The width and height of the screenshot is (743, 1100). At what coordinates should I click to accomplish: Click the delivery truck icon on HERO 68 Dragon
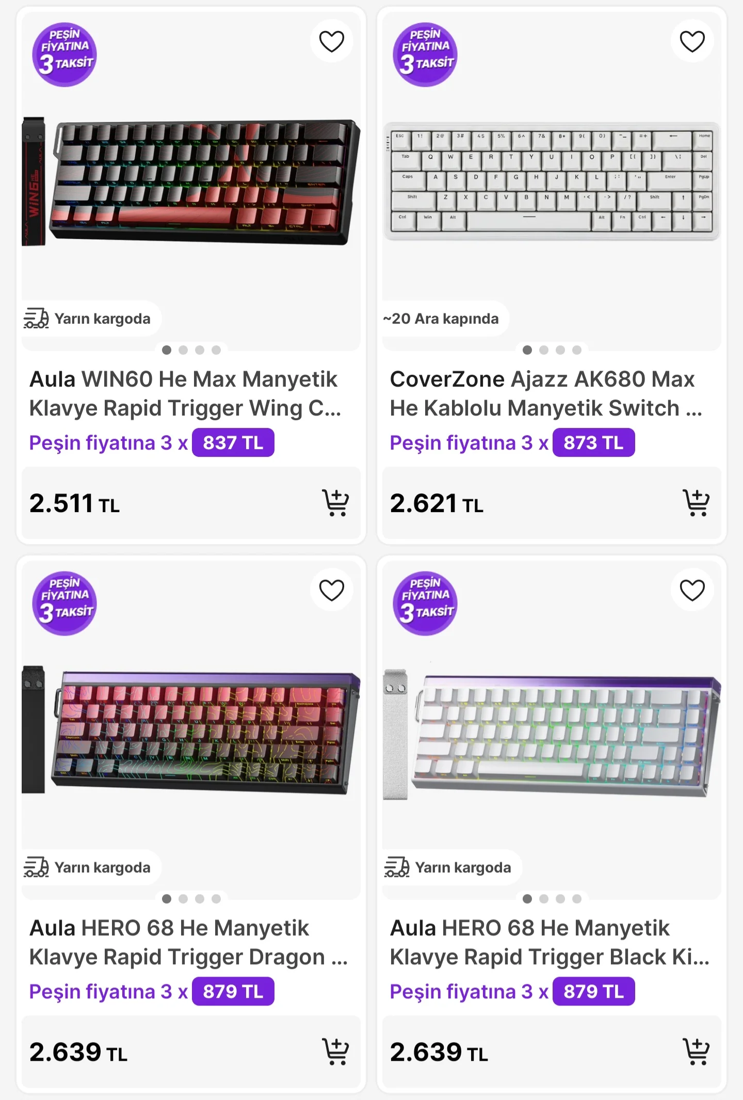pos(36,867)
